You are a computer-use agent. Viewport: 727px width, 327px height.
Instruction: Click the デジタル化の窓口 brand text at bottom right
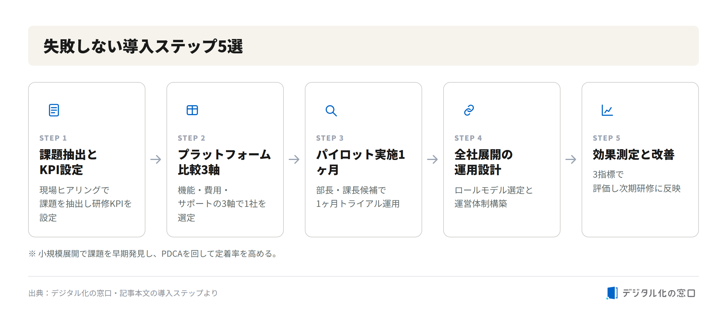click(659, 293)
